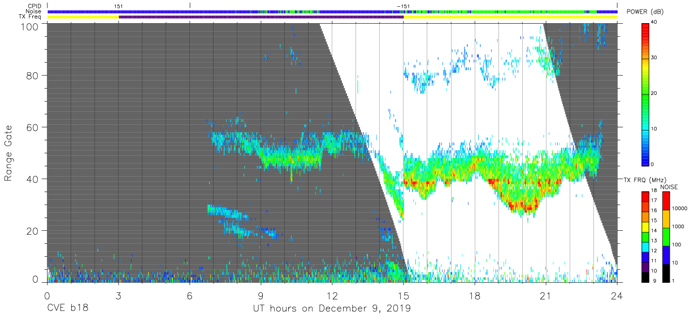This screenshot has height=320, width=694.
Task: Click 'UT hours on December 9, 2019' title
Action: click(x=332, y=308)
